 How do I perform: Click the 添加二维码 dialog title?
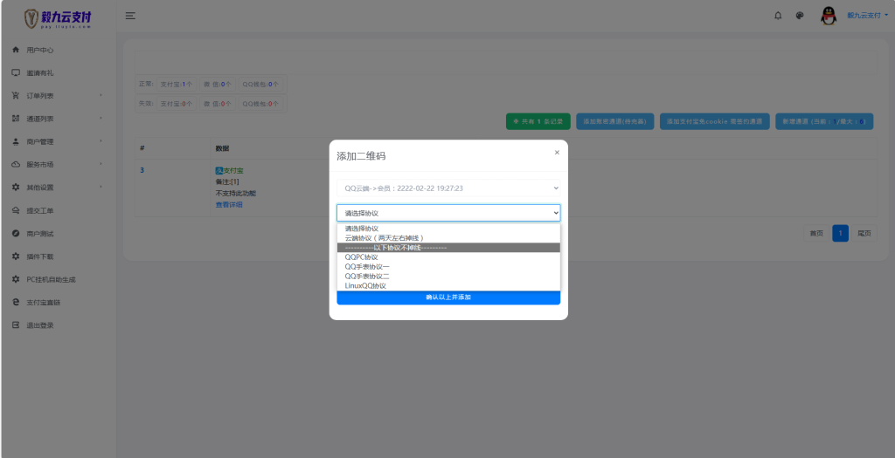pos(361,156)
